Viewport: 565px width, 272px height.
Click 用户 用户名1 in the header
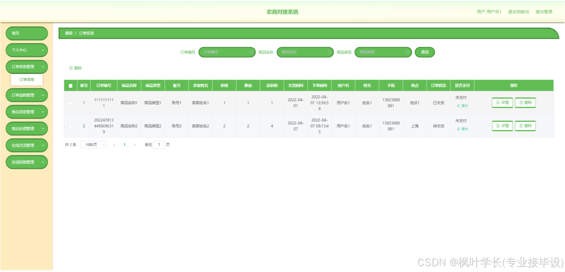pyautogui.click(x=489, y=12)
